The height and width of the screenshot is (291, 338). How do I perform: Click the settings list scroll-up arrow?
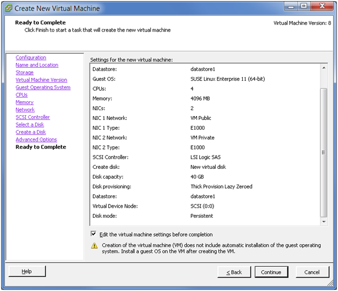[x=324, y=68]
